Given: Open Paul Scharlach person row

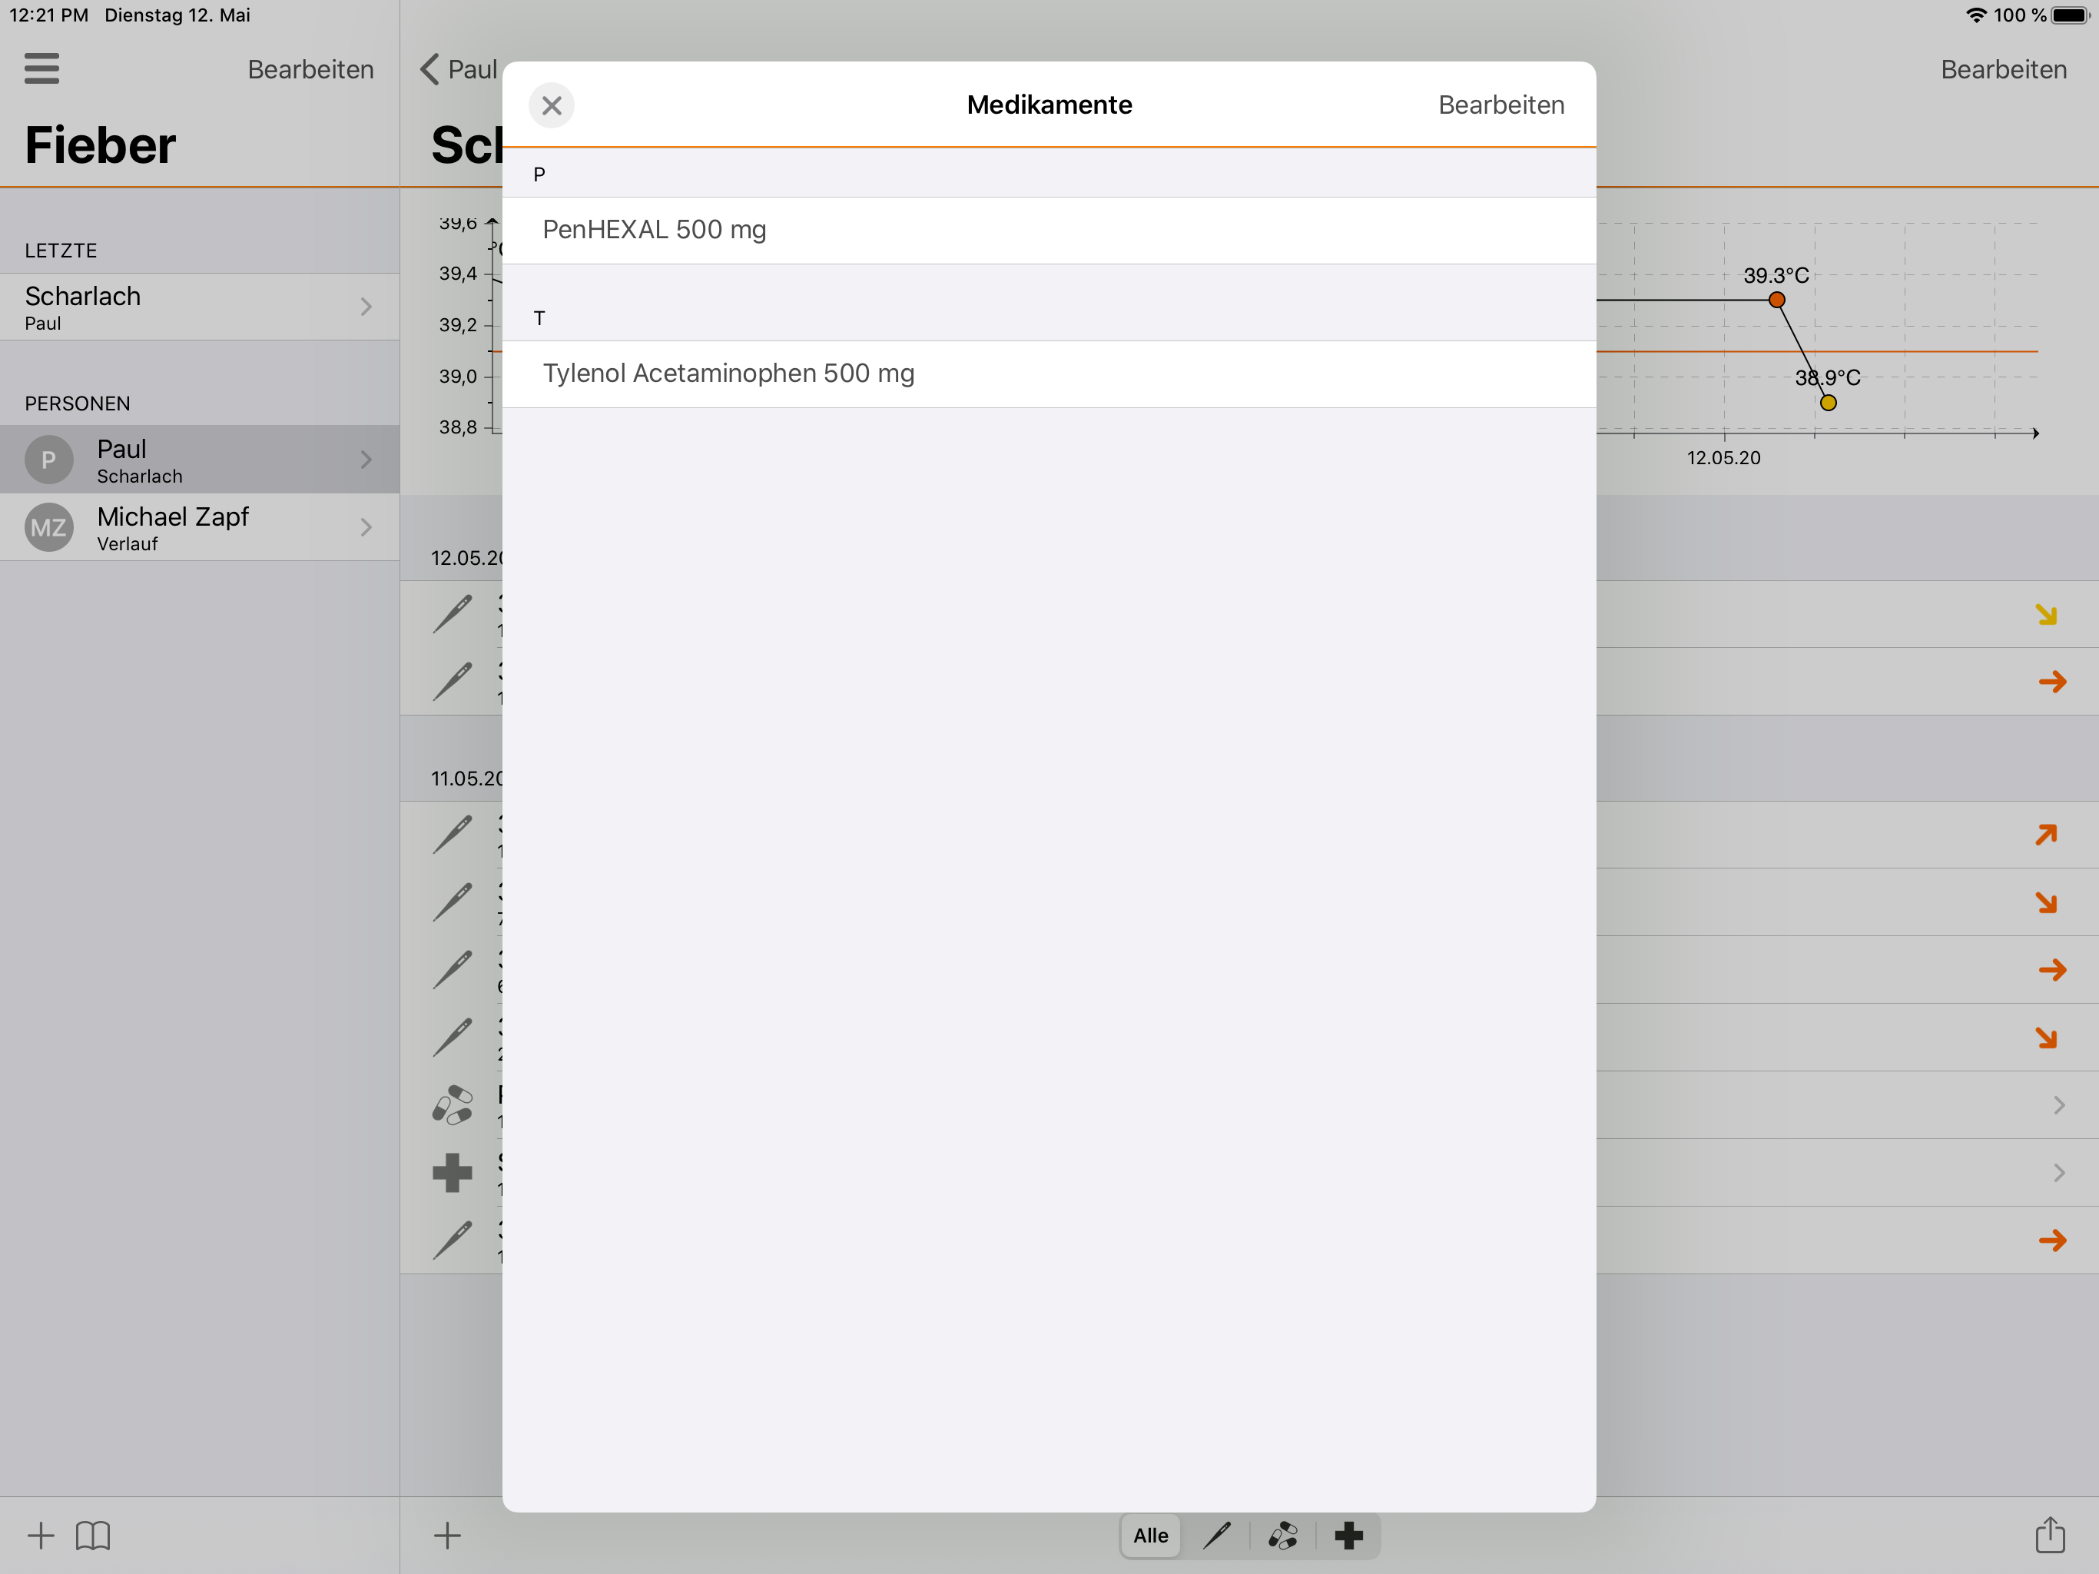Looking at the screenshot, I should pyautogui.click(x=199, y=460).
